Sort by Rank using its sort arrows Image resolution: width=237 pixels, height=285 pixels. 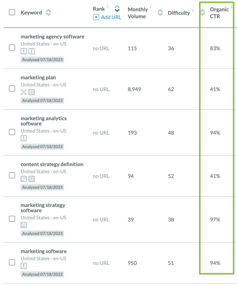click(x=117, y=9)
